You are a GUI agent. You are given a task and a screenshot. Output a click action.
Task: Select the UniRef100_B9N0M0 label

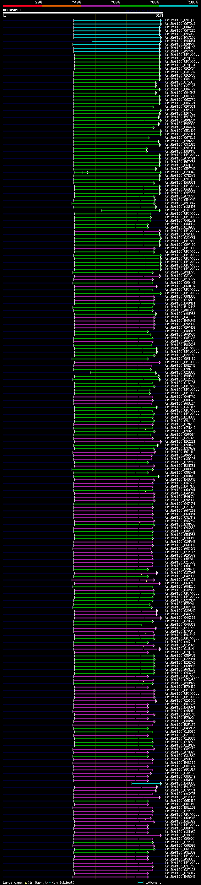180,44
